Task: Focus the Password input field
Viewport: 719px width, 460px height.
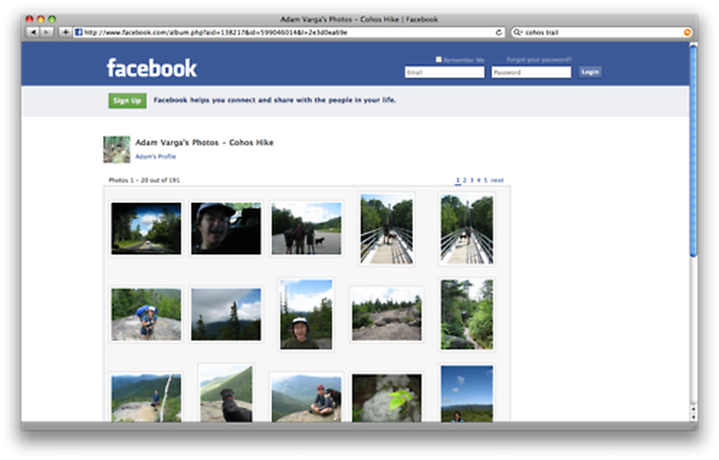Action: coord(531,72)
